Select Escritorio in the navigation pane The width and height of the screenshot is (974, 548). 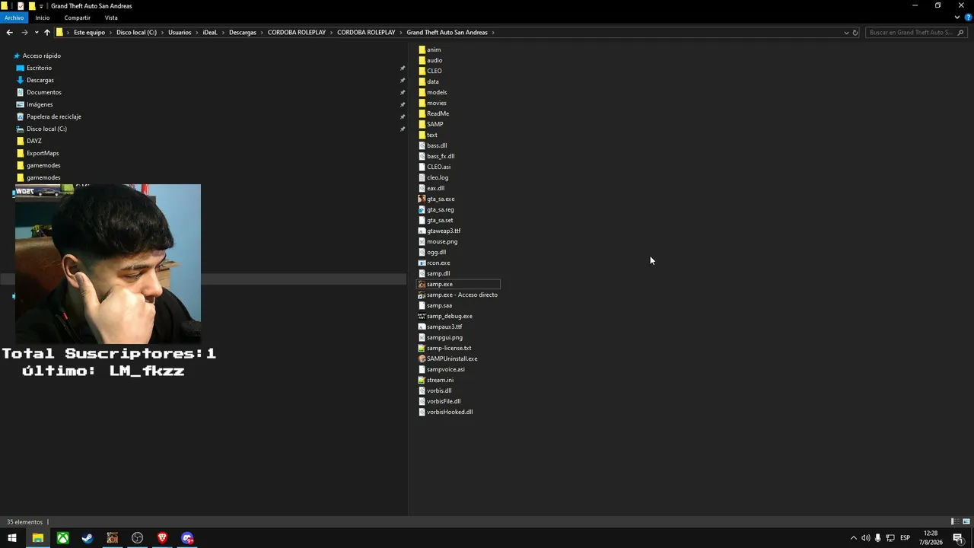click(x=40, y=68)
